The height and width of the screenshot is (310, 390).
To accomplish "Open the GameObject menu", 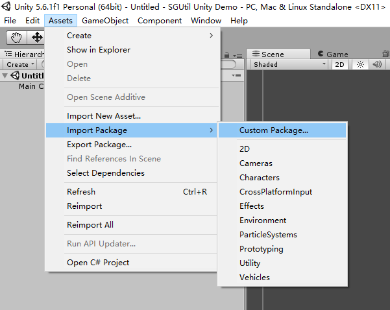I will coord(105,21).
